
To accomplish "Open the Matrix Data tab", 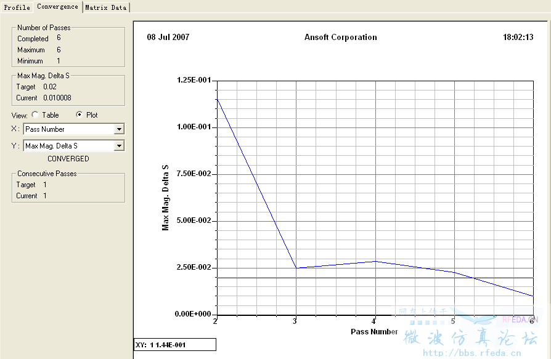I will [106, 7].
